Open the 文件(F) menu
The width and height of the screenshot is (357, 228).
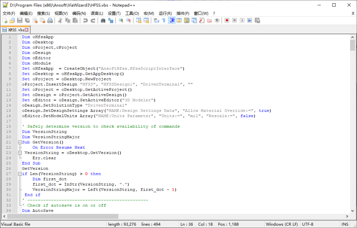[9, 14]
